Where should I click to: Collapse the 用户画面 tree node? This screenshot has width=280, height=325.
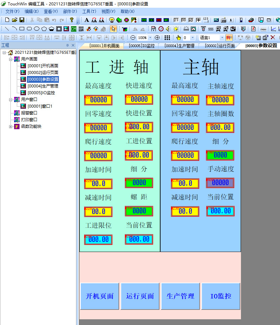[10, 59]
